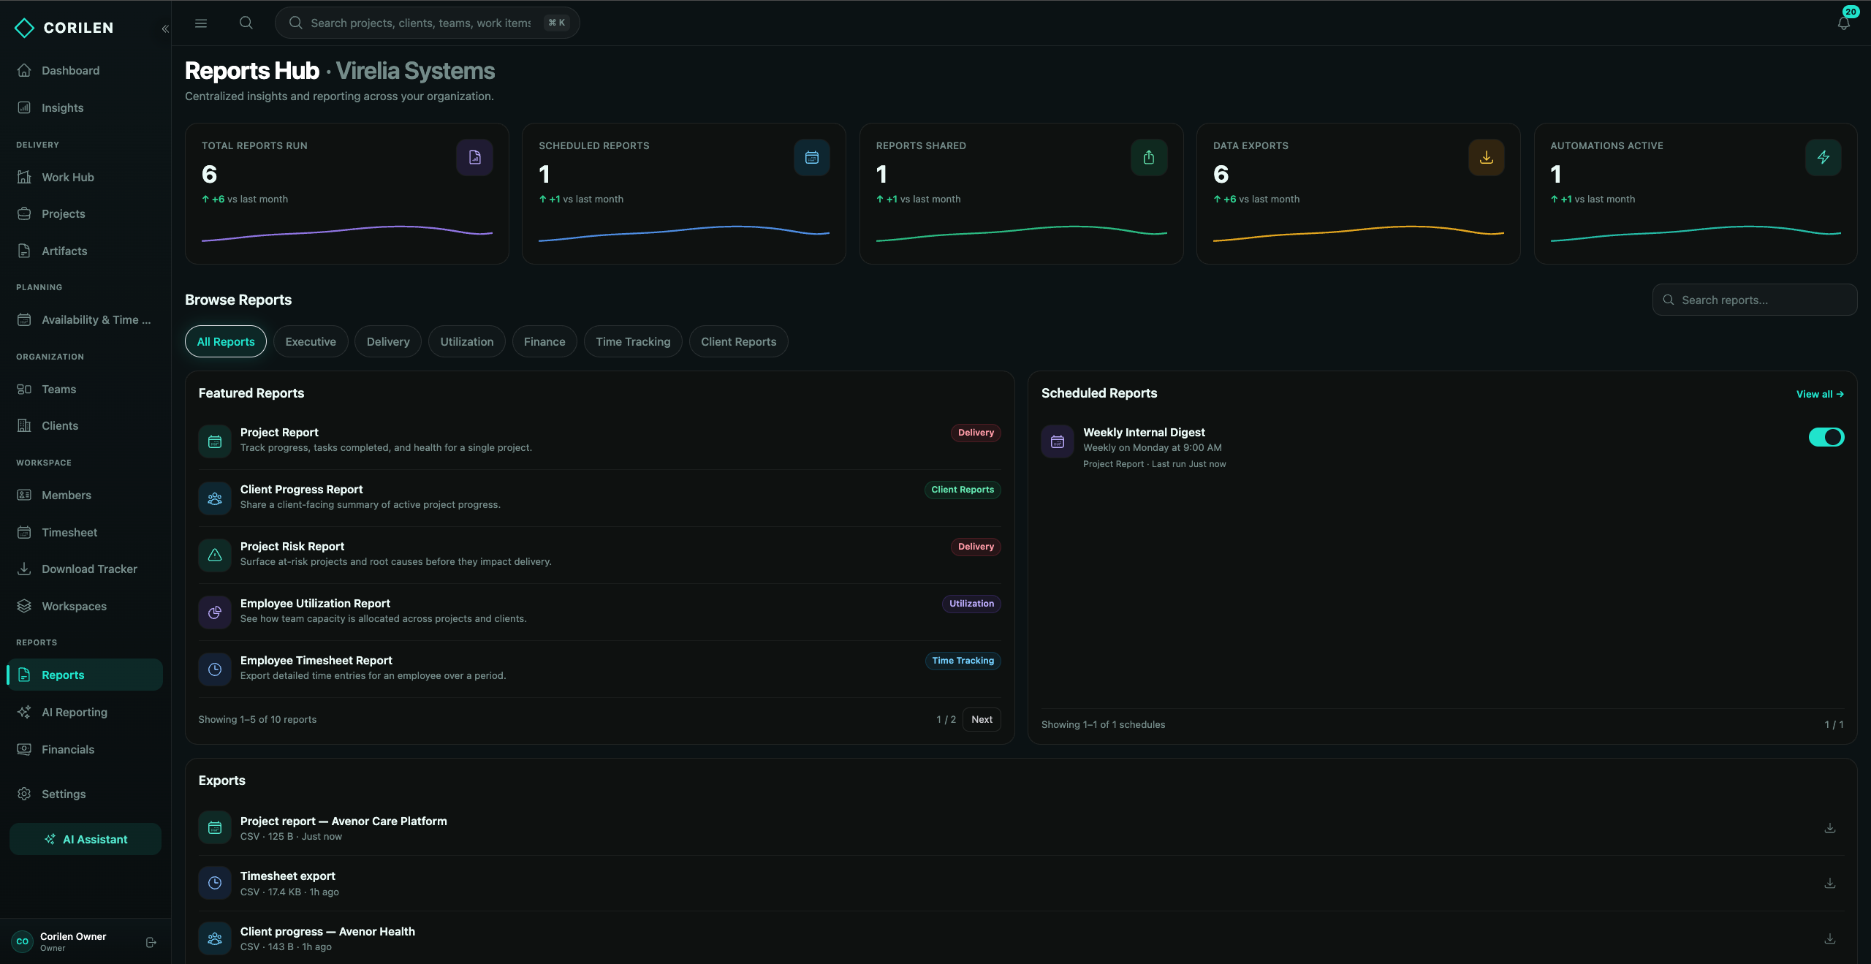The height and width of the screenshot is (964, 1871).
Task: Click View all scheduled reports link
Action: click(1820, 394)
